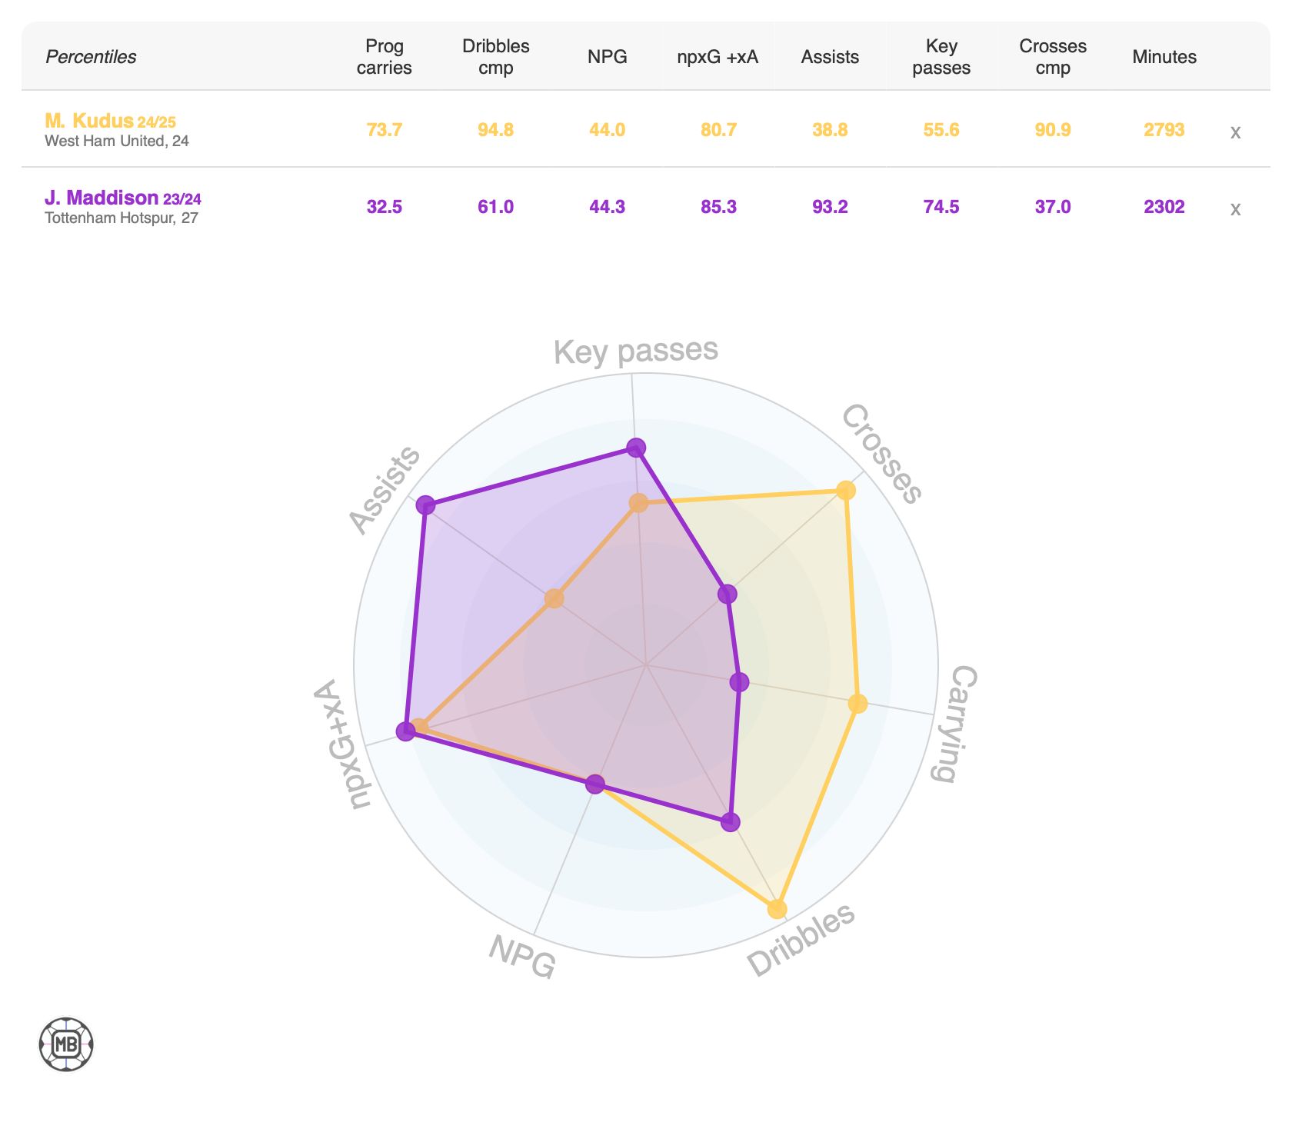Image resolution: width=1292 pixels, height=1129 pixels.
Task: Click the MB football logo icon
Action: click(66, 1044)
